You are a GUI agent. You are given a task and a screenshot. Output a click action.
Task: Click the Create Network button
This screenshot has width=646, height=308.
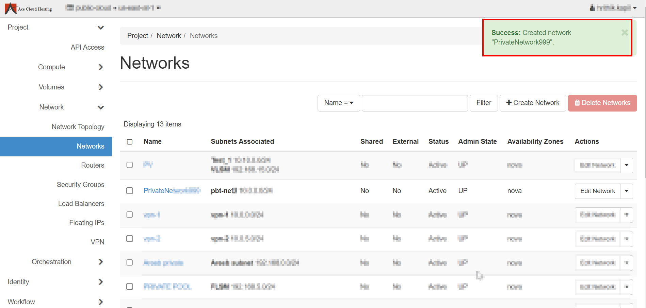click(x=532, y=103)
